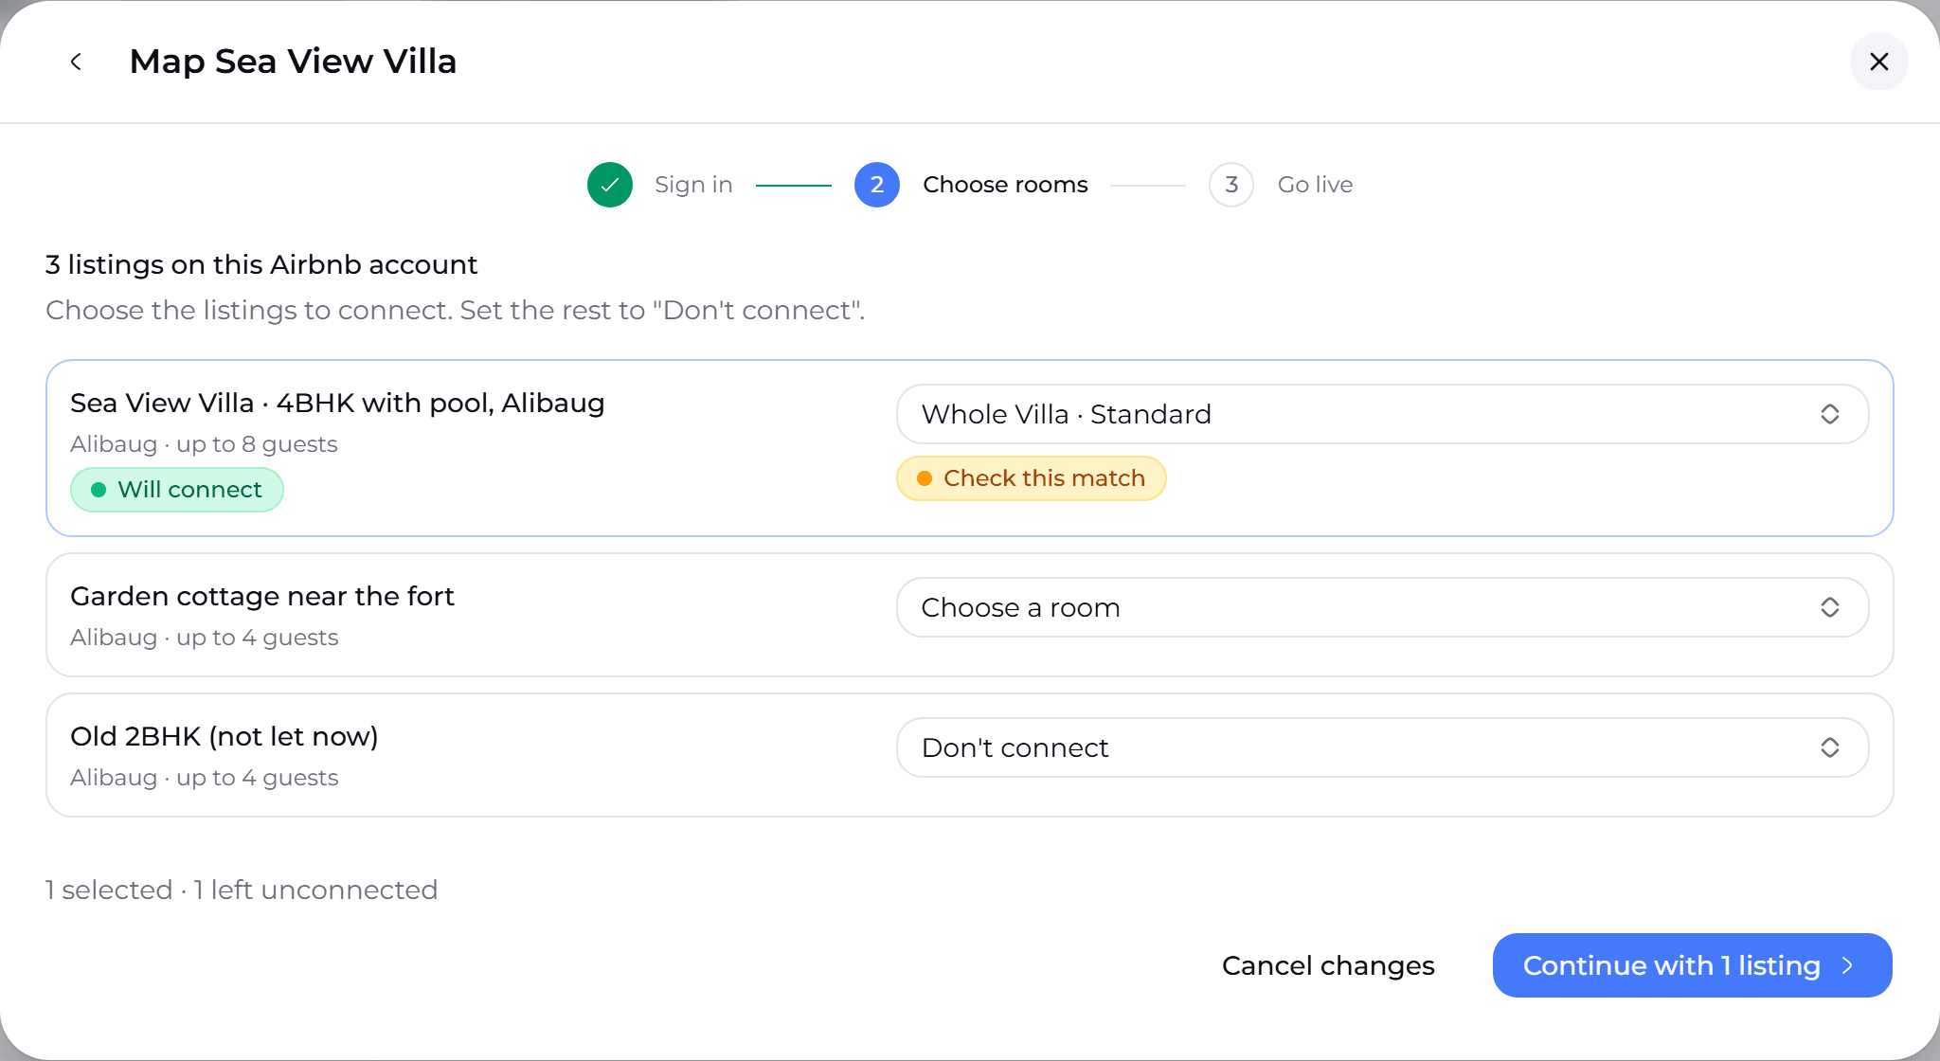Click the 'Choose the listings to connect' instruction text
Viewport: 1940px width, 1061px height.
455,310
